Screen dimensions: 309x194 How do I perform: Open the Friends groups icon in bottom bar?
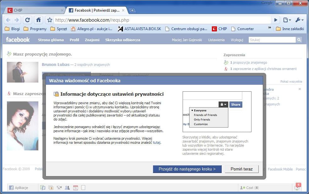[67, 187]
